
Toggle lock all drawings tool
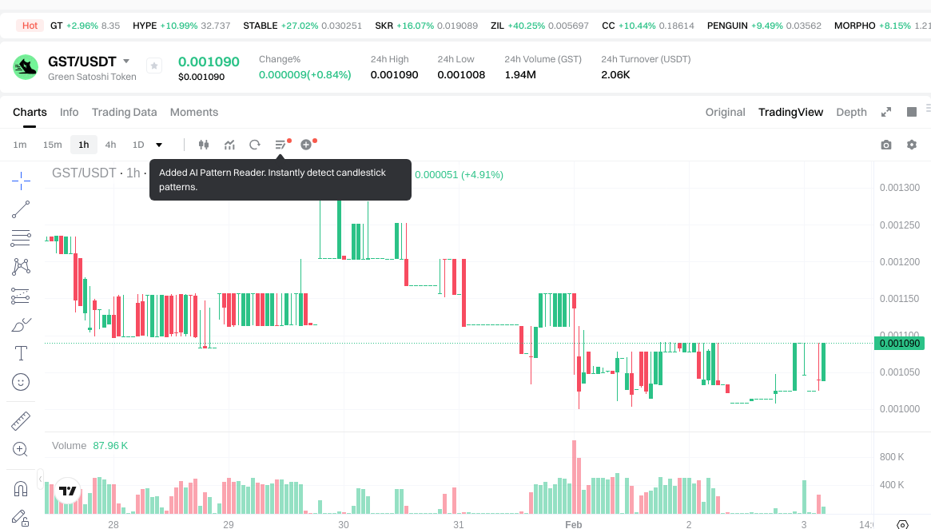click(21, 517)
